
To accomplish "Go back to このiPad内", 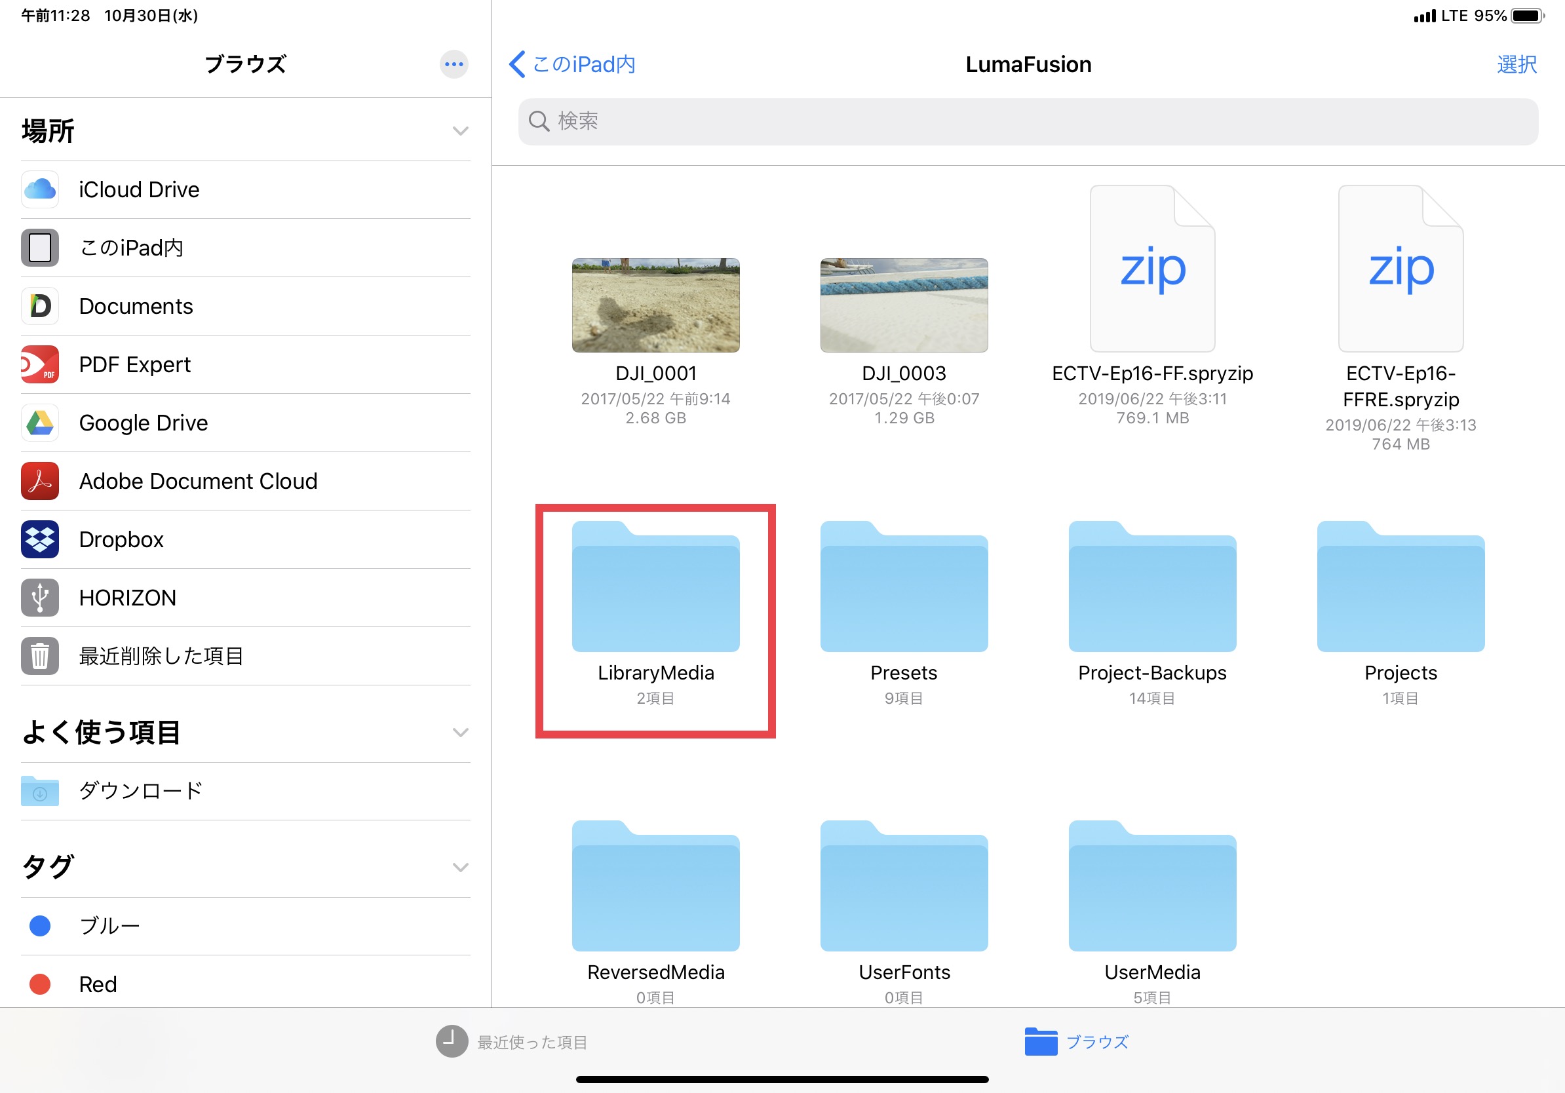I will point(572,64).
